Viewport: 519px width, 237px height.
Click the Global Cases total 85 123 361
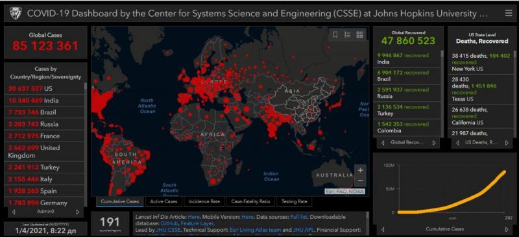tap(45, 45)
